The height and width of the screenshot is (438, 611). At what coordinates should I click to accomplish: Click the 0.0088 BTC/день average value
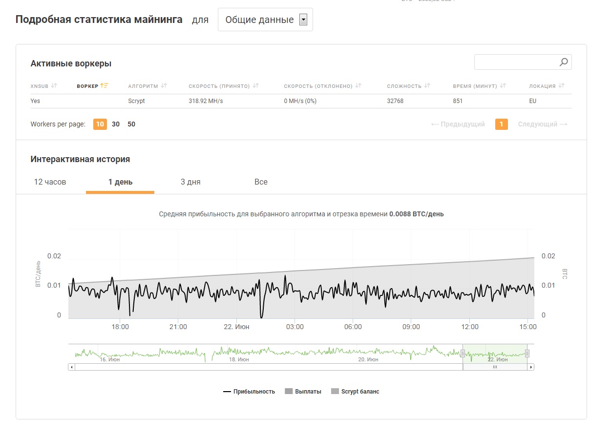pyautogui.click(x=417, y=214)
